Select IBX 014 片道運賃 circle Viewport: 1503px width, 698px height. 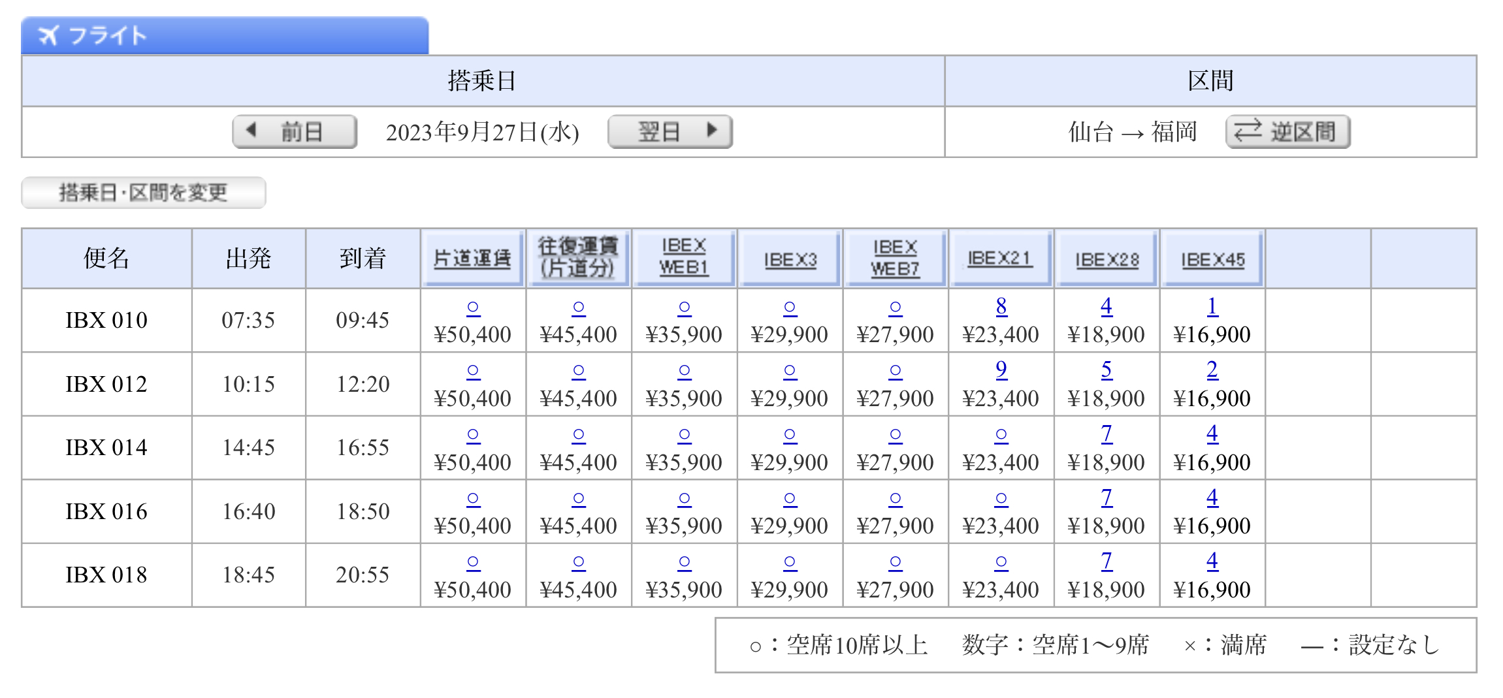pyautogui.click(x=473, y=435)
